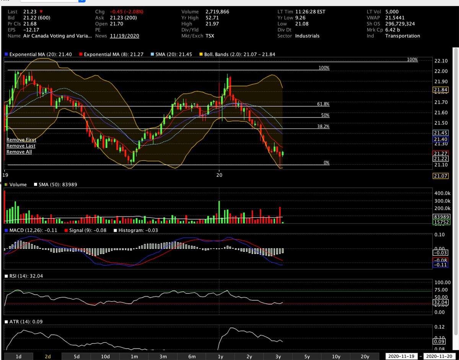Click the LT Tim 11:26:28 EST value
Image resolution: width=459 pixels, height=360 pixels.
(310, 12)
